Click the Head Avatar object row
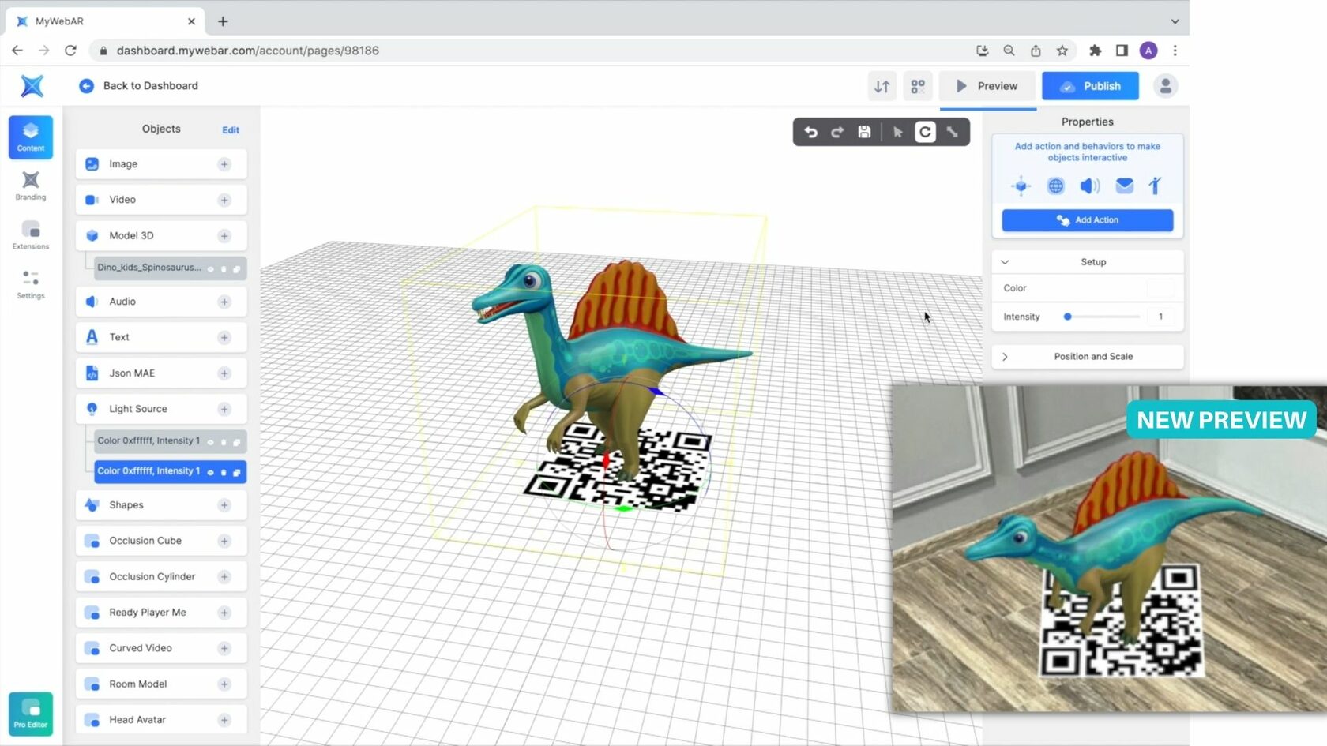The height and width of the screenshot is (746, 1327). click(161, 720)
